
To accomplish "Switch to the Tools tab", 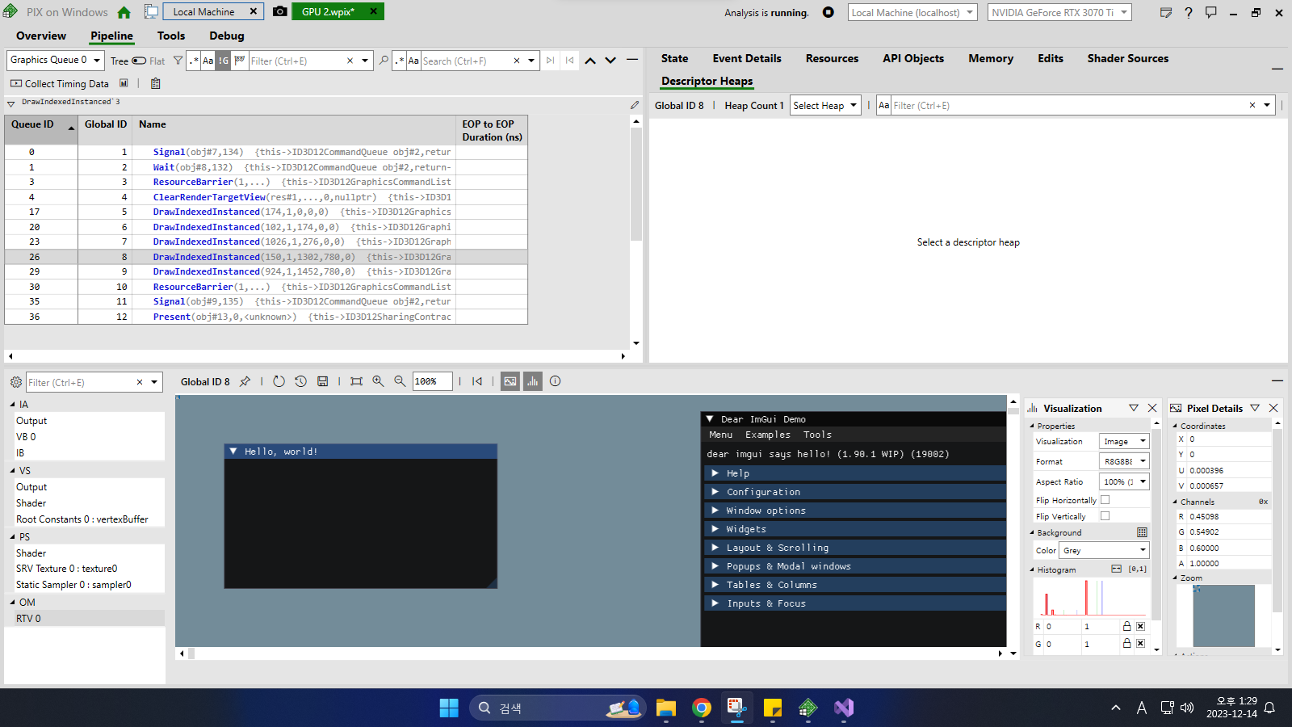I will pos(171,36).
